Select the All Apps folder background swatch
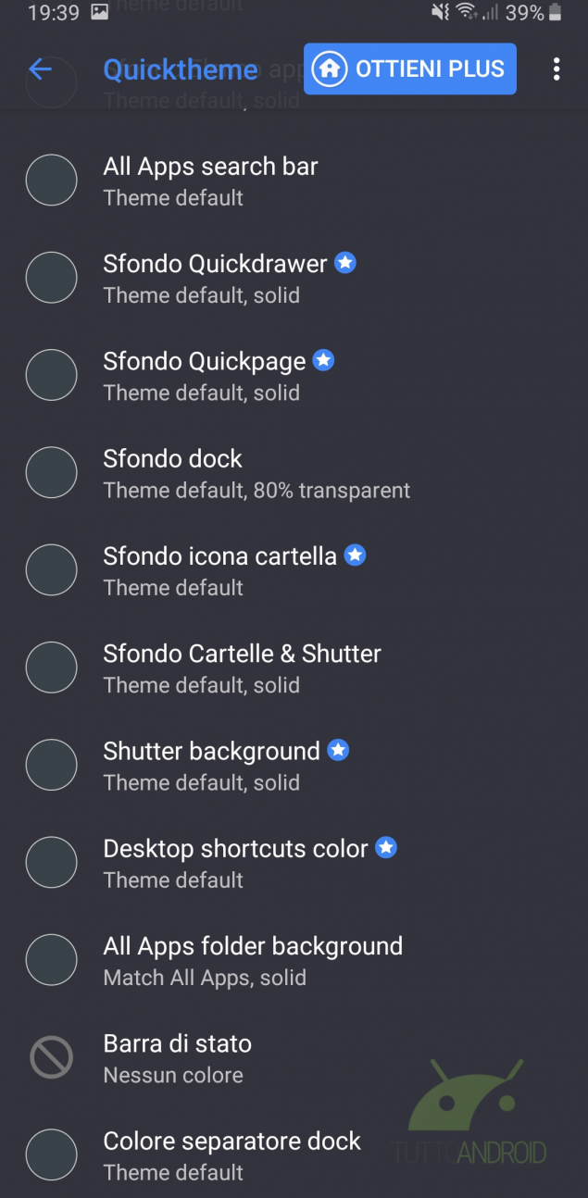The height and width of the screenshot is (1198, 588). point(51,959)
